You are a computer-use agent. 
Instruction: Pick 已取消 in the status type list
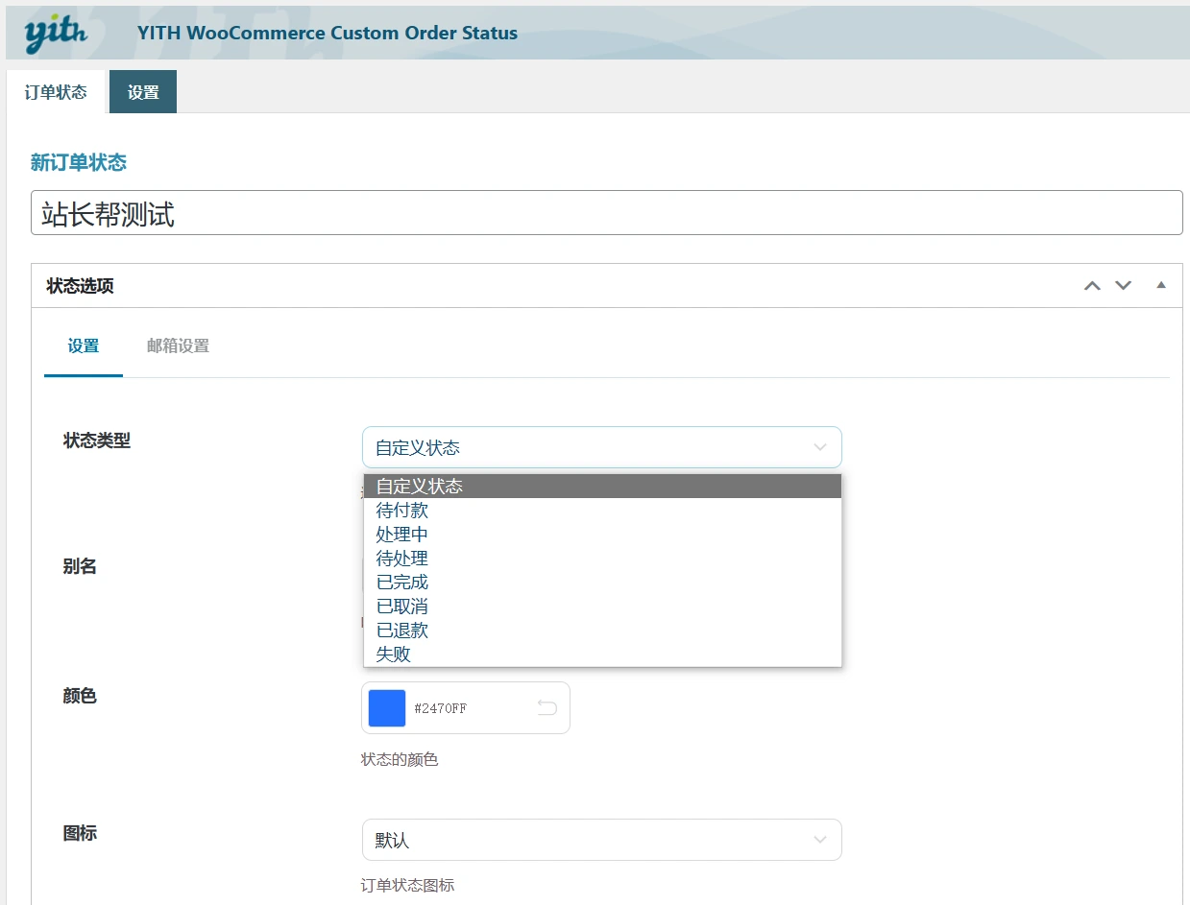pos(402,607)
